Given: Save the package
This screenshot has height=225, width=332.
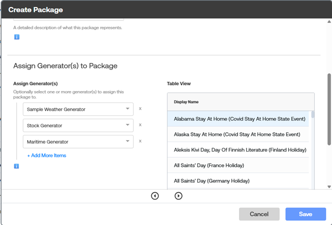Looking at the screenshot, I should [x=306, y=214].
